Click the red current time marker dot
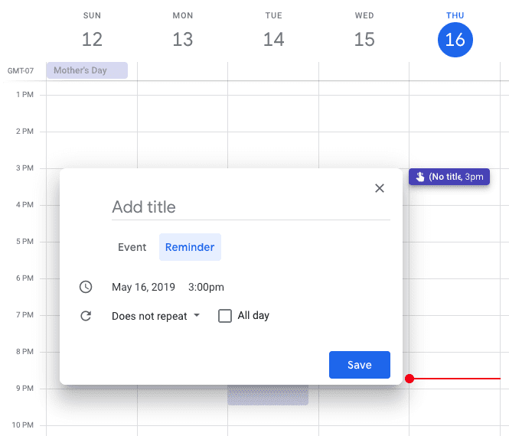 coord(409,379)
